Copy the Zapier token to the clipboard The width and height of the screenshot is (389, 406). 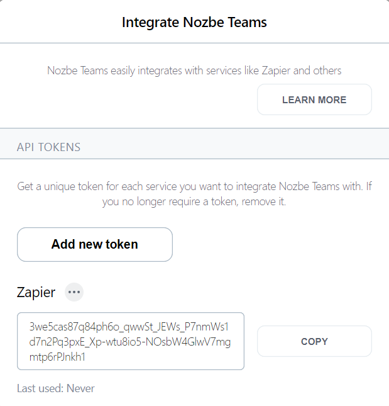coord(314,341)
